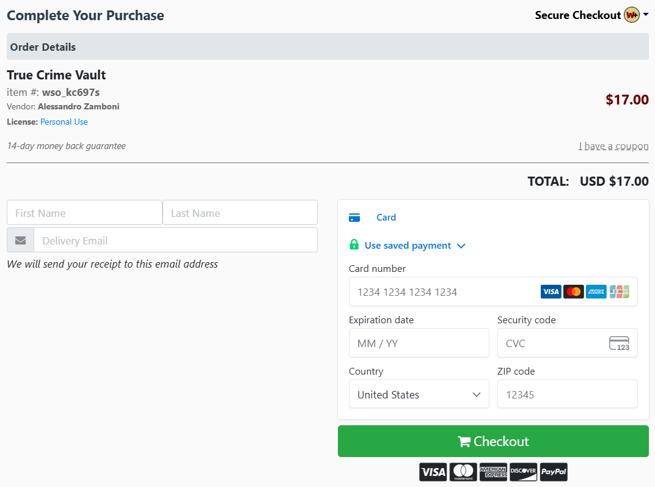Click the blue credit card icon
Image resolution: width=655 pixels, height=487 pixels.
point(354,218)
